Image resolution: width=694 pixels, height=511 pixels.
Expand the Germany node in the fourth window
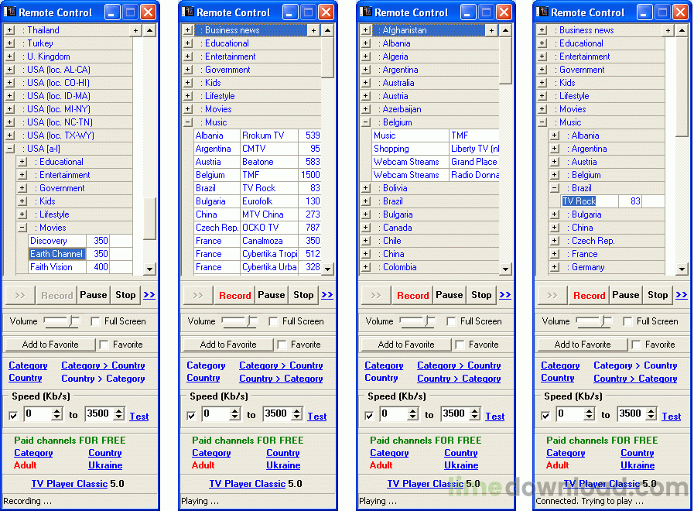[554, 267]
